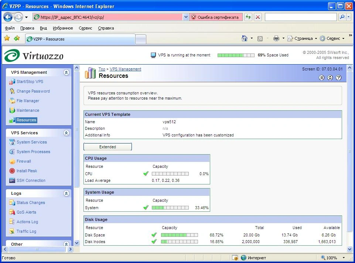Click the Disk Inodes capacity bar
Image resolution: width=355 pixels, height=263 pixels.
[180, 242]
